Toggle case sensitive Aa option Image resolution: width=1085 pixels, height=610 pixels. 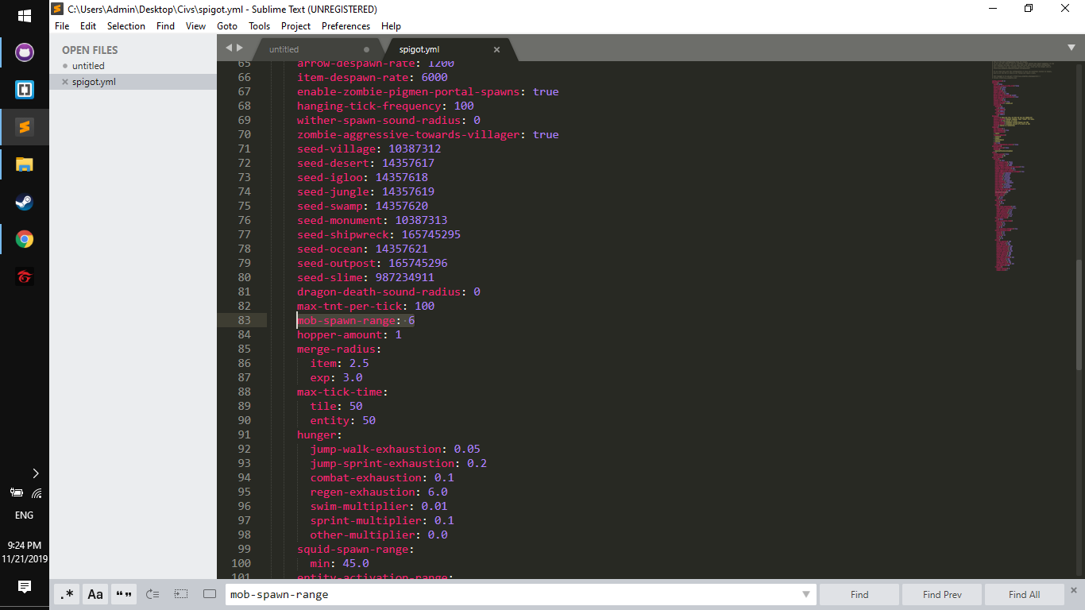point(95,594)
